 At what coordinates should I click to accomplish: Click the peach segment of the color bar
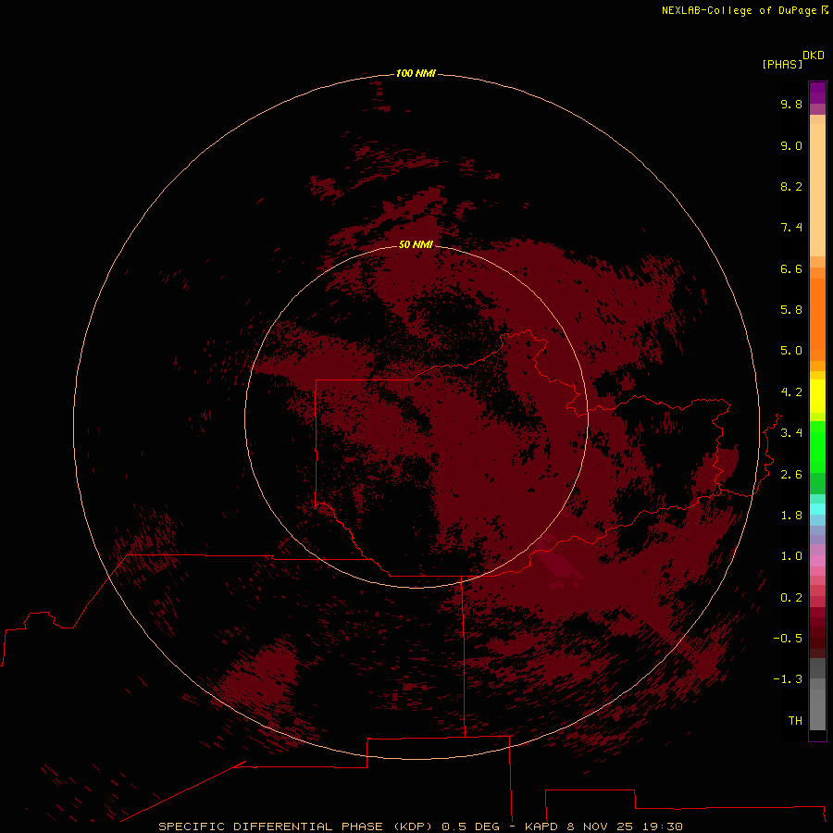pyautogui.click(x=817, y=190)
